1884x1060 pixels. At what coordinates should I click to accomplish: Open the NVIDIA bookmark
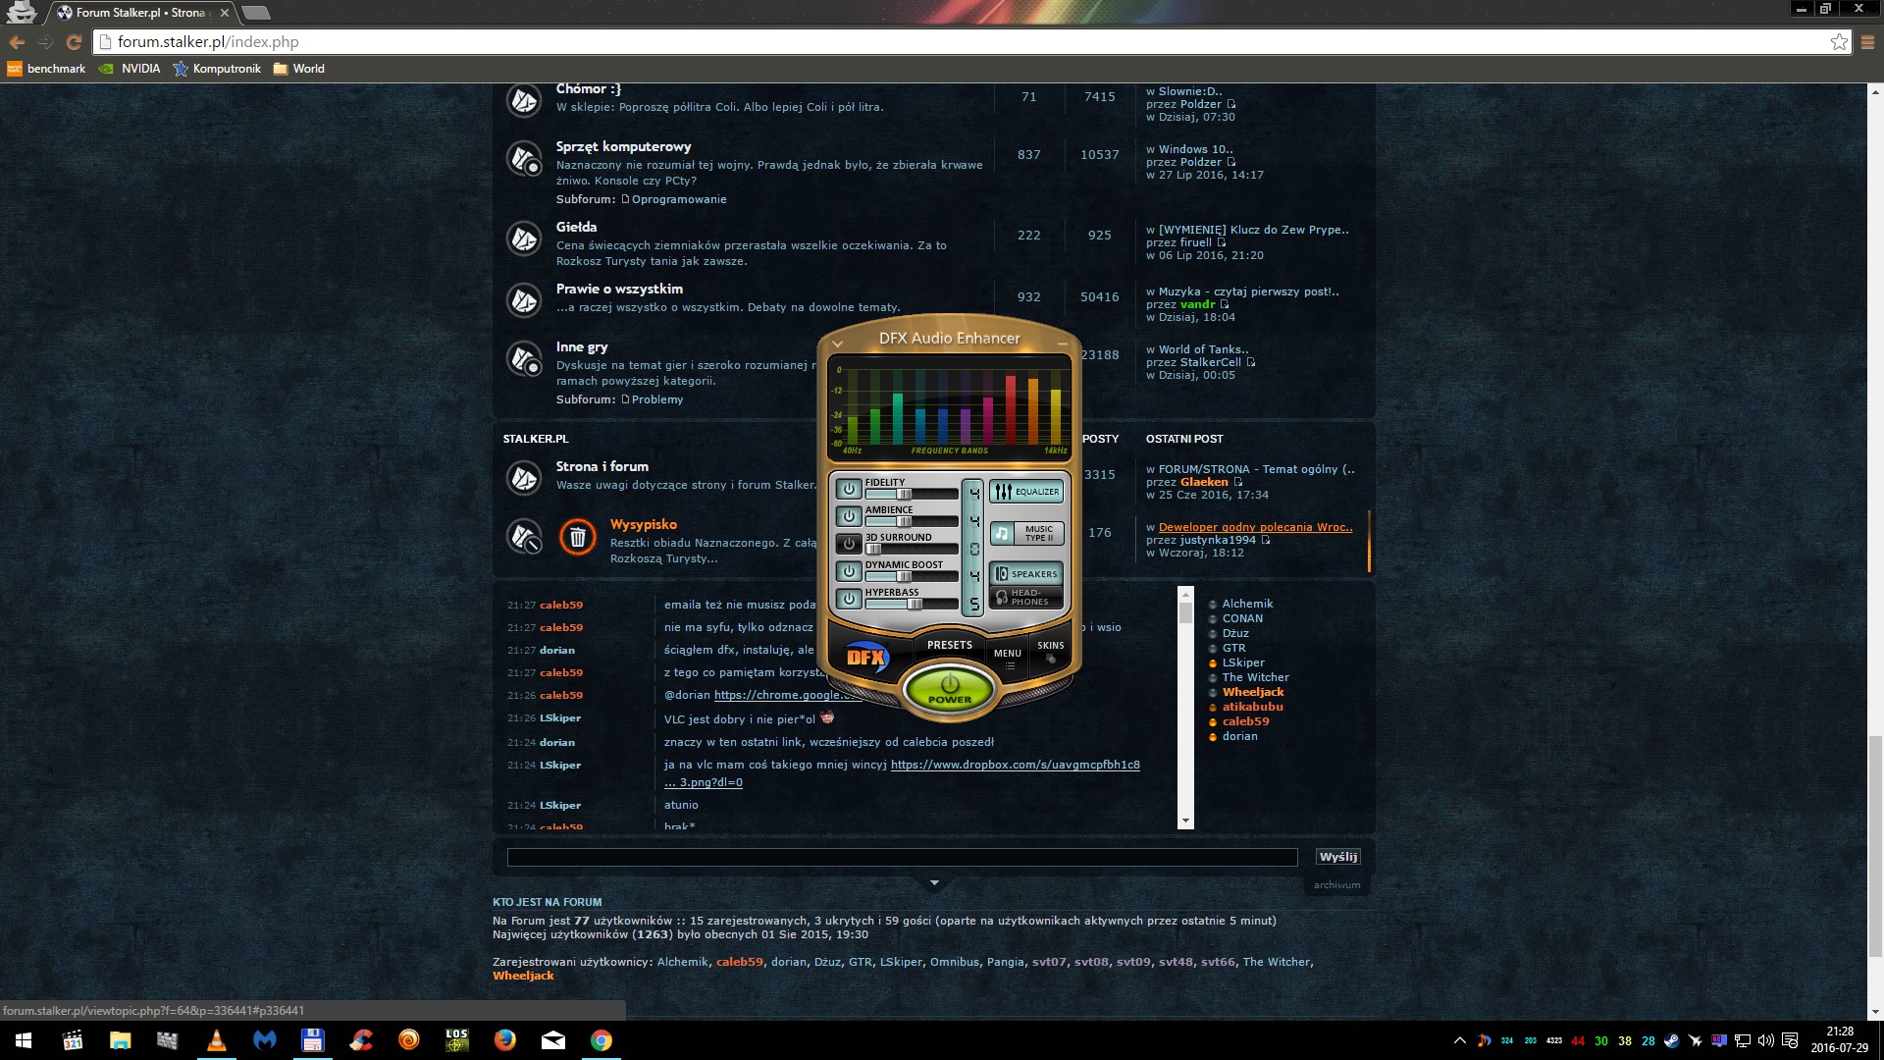130,69
